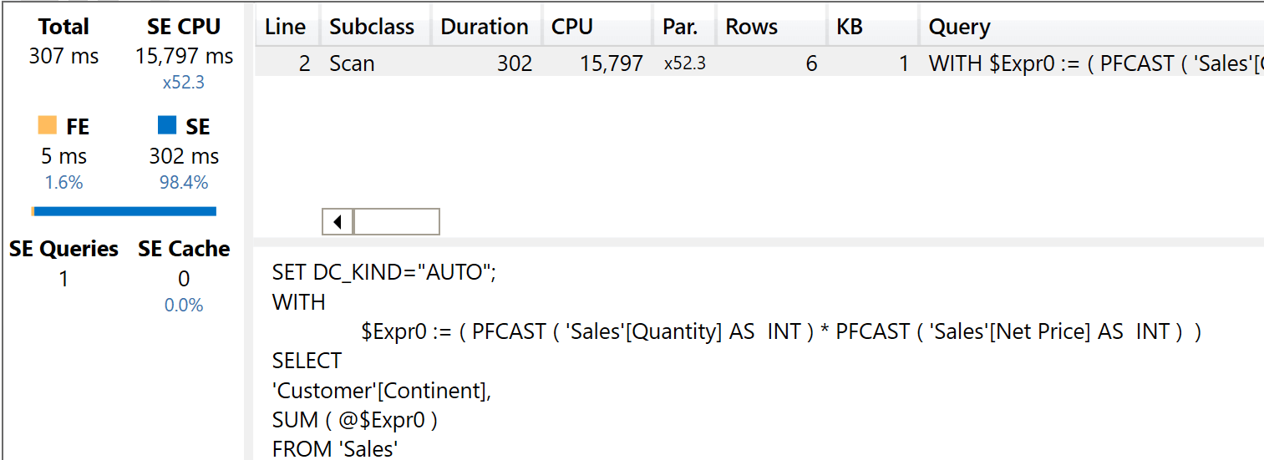
Task: Click the x52.3 parallelism value under SE CPU
Action: 184,83
